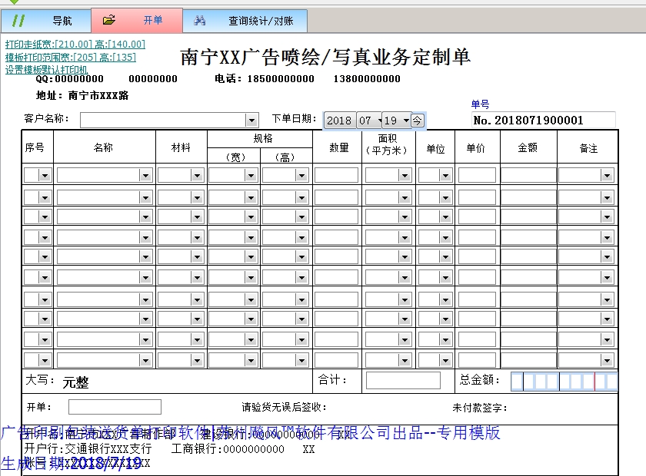This screenshot has height=476, width=646.
Task: Click the open folder icon on 开单 tab
Action: (x=109, y=21)
